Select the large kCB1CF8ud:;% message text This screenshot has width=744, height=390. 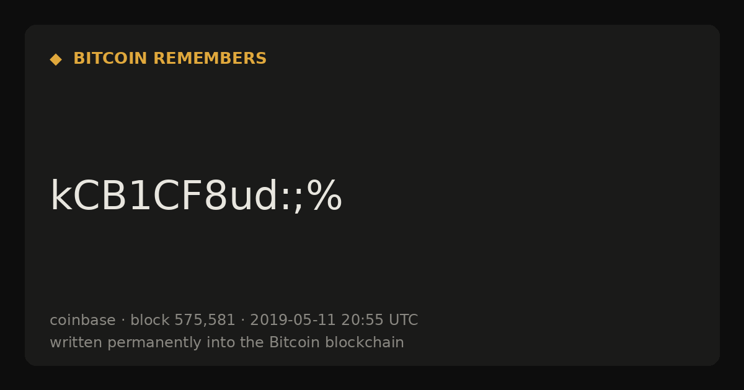196,197
